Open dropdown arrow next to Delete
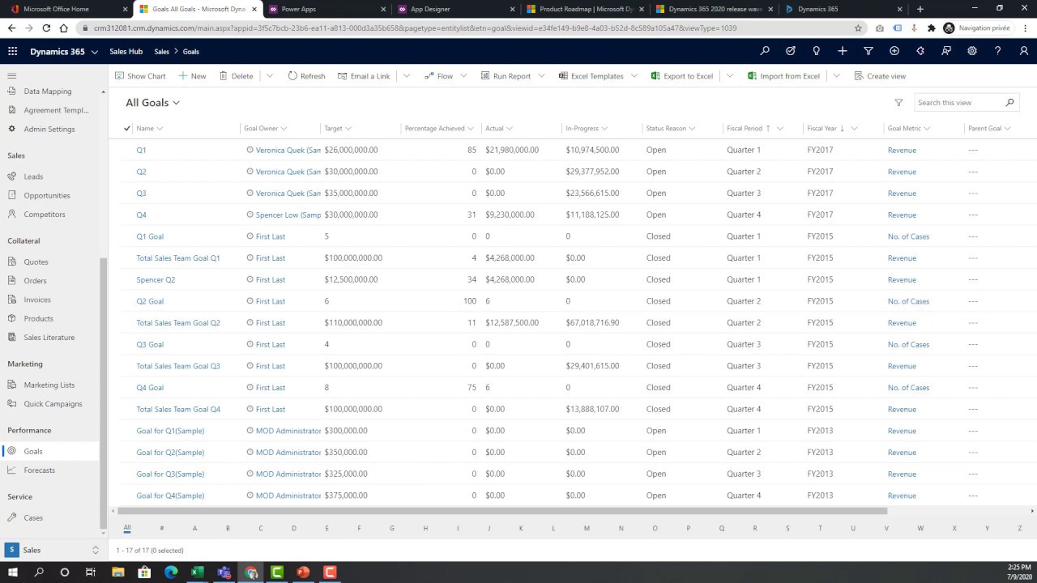1037x583 pixels. (270, 76)
